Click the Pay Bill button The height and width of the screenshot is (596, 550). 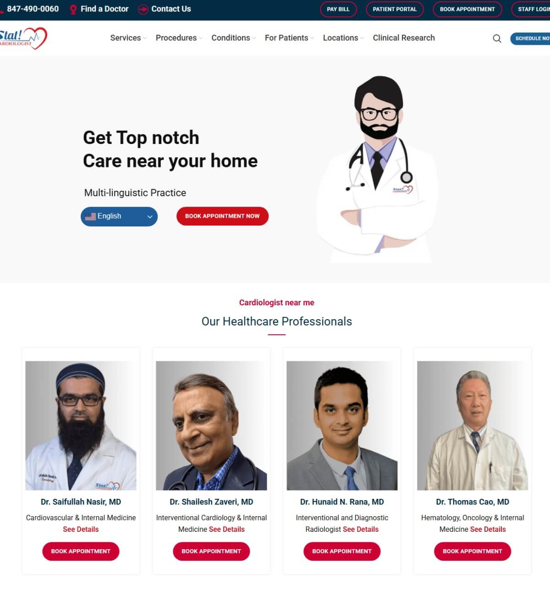pos(338,9)
